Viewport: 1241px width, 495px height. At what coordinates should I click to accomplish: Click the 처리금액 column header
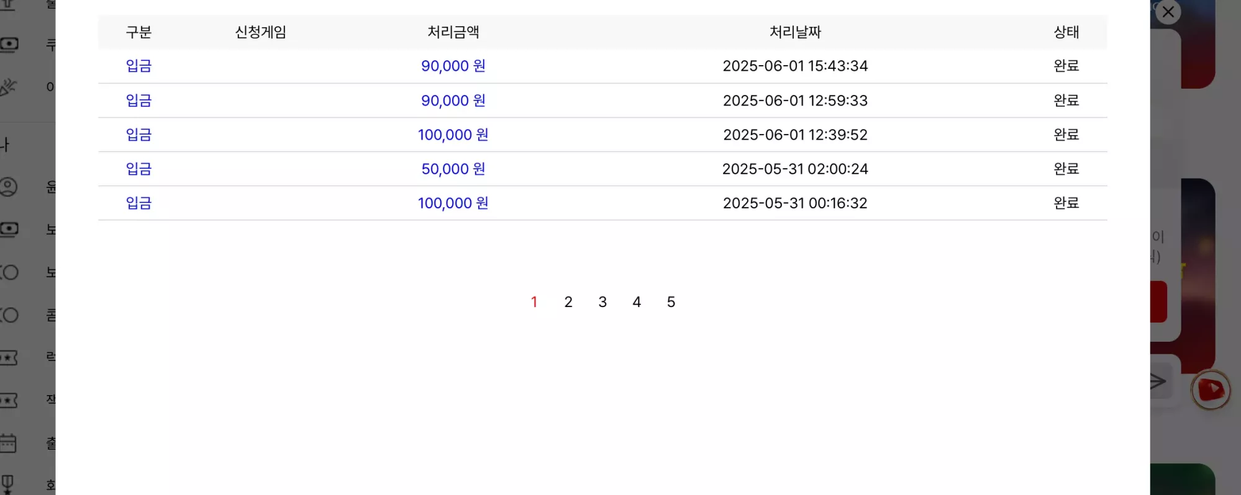click(453, 32)
